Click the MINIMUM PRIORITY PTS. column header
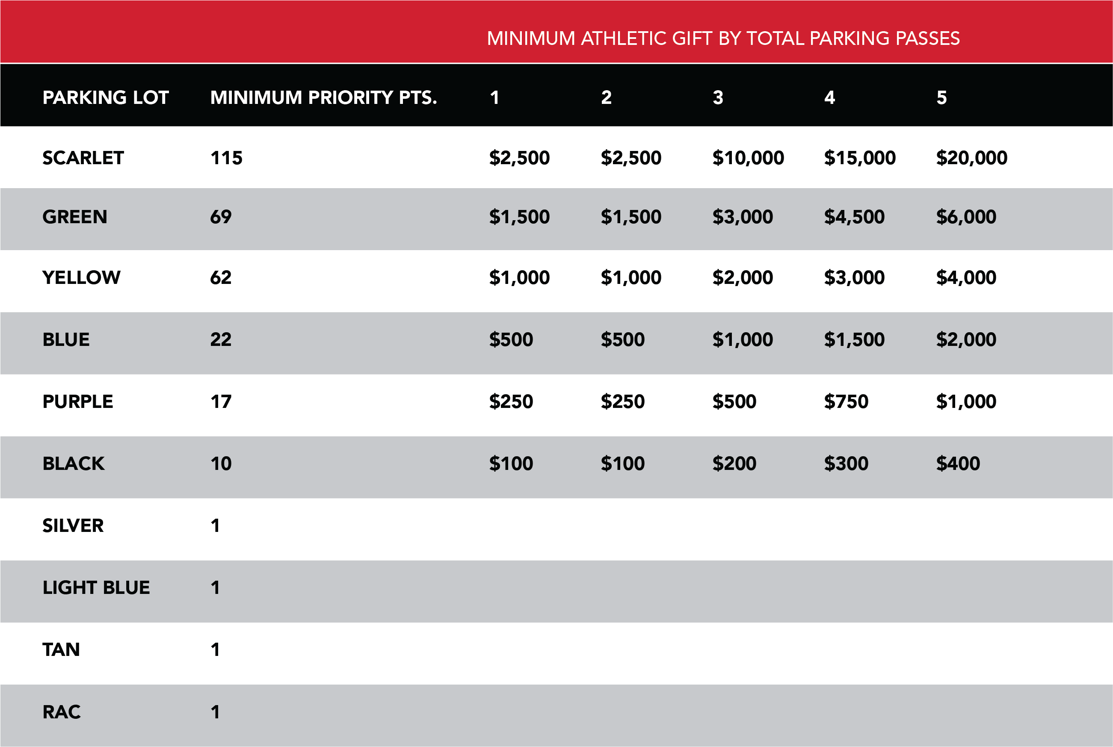 click(x=323, y=97)
